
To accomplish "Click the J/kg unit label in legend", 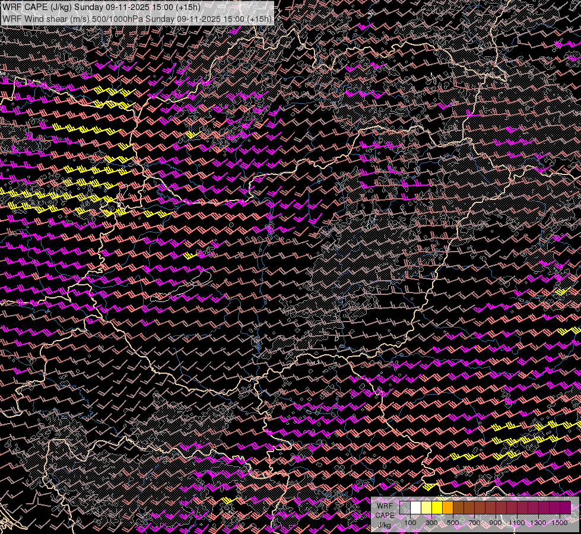I will pos(384,525).
